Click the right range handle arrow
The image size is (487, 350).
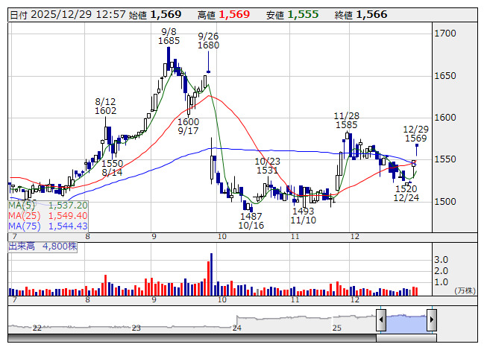coord(432,319)
